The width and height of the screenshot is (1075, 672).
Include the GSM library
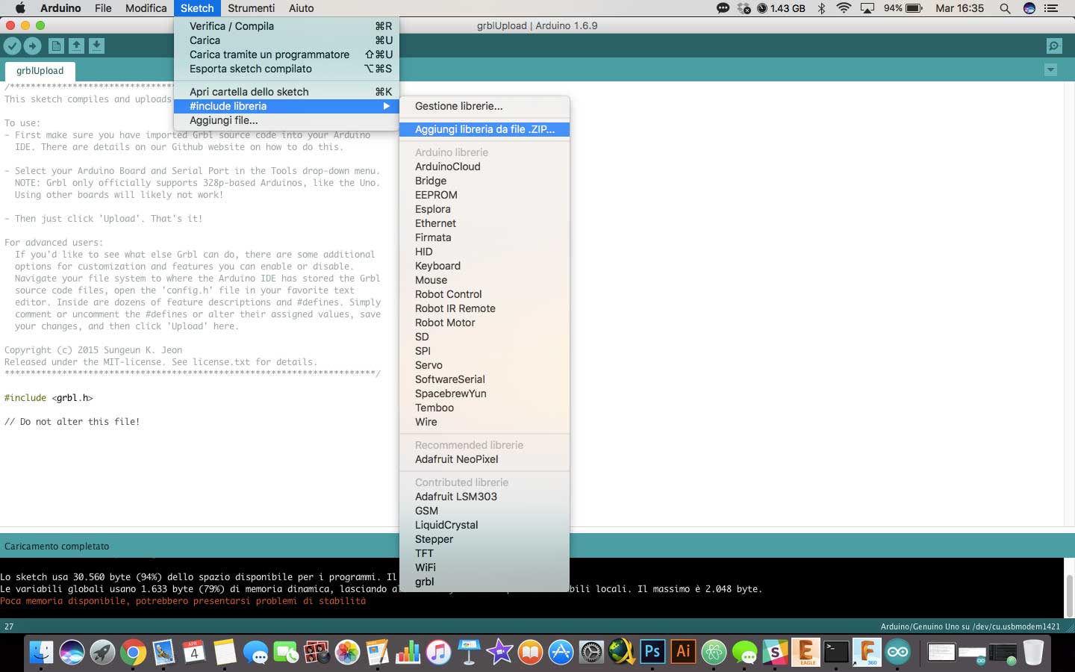click(x=484, y=511)
